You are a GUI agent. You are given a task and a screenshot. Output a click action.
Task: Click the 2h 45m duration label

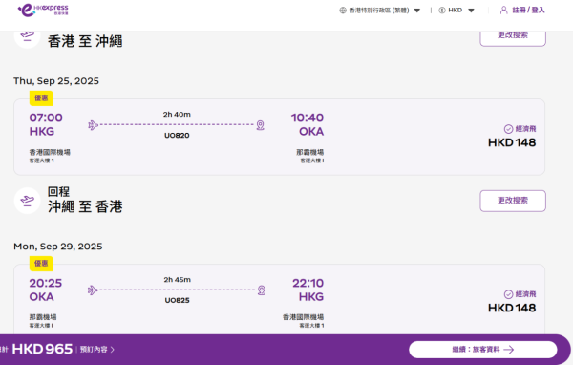[x=178, y=279]
